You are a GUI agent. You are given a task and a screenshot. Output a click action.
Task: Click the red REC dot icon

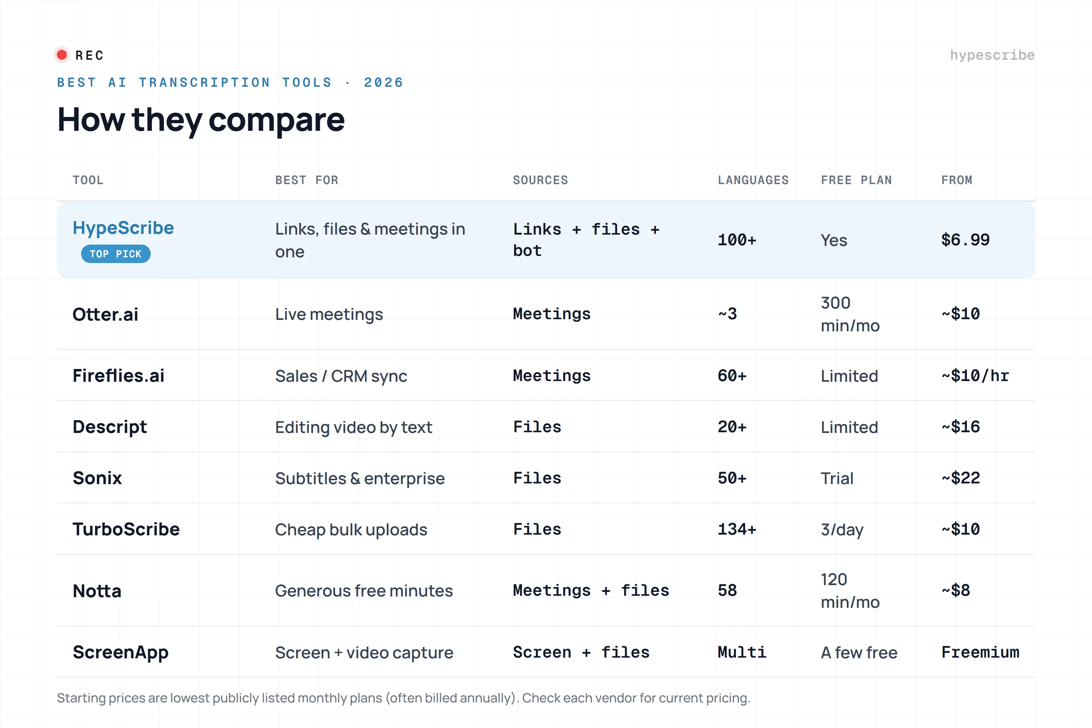point(62,55)
